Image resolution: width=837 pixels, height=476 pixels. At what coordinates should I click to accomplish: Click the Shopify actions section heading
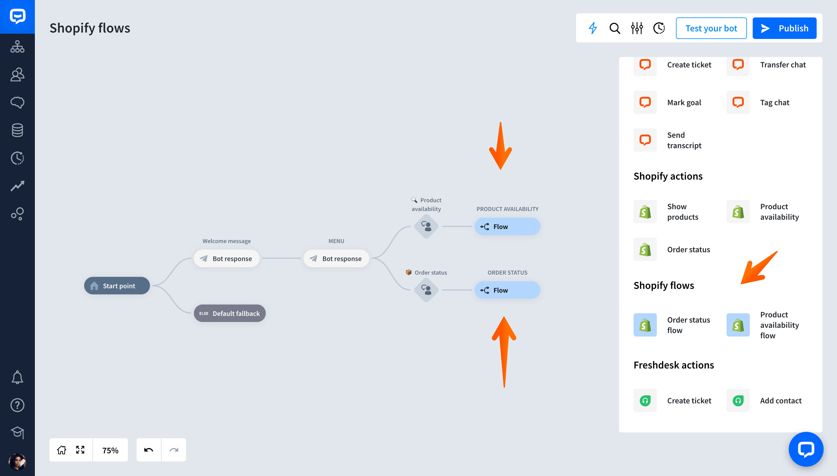668,176
